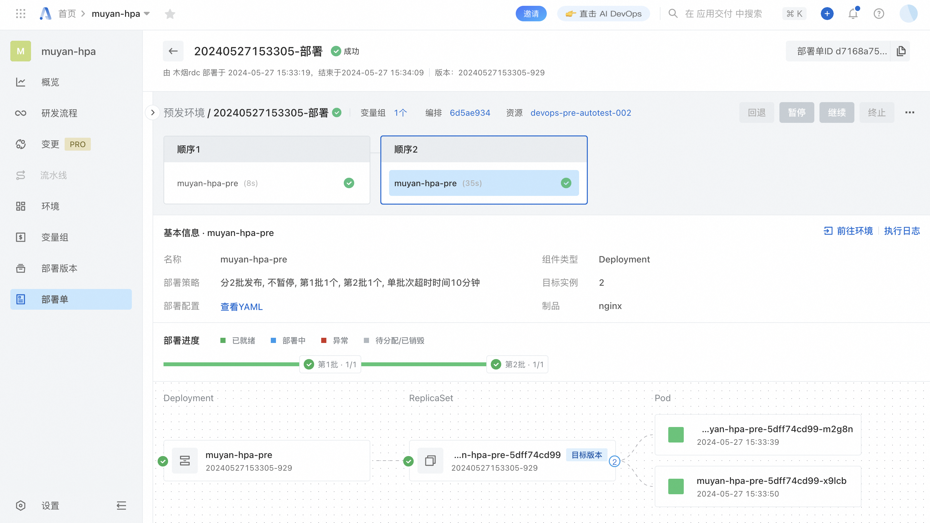Open 部署版本 in the sidebar
Screen dimensions: 930x523
coord(71,268)
